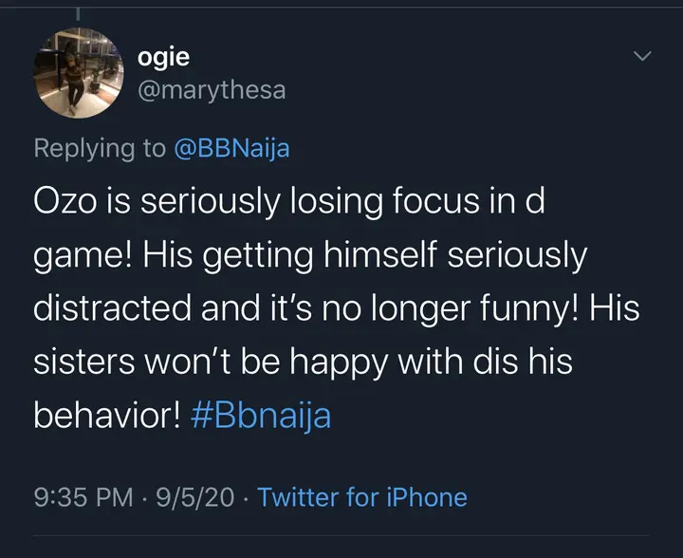Click the thread connector line above the avatar
This screenshot has height=558, width=683.
pos(79,11)
